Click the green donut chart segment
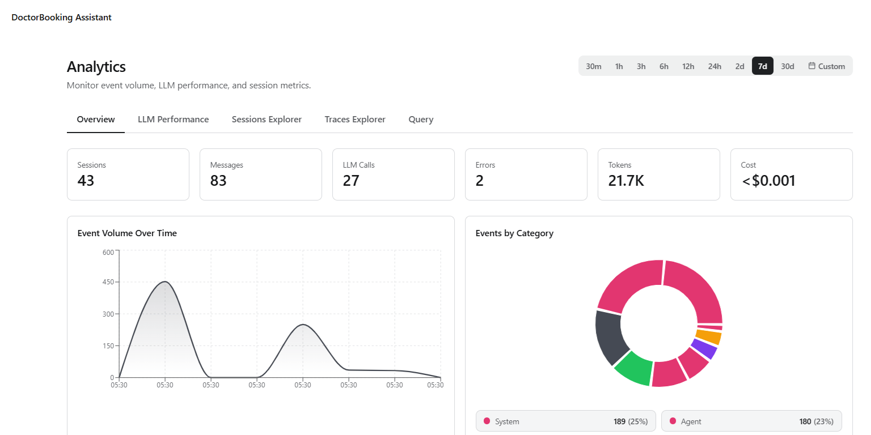871x435 pixels. 635,369
